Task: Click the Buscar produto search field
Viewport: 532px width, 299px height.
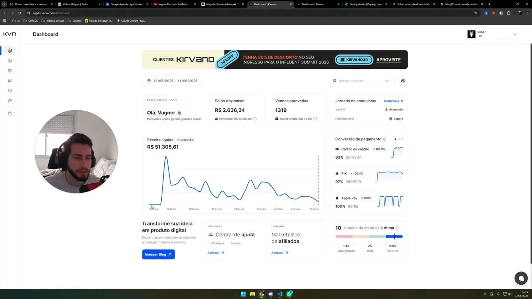Action: coord(361,81)
